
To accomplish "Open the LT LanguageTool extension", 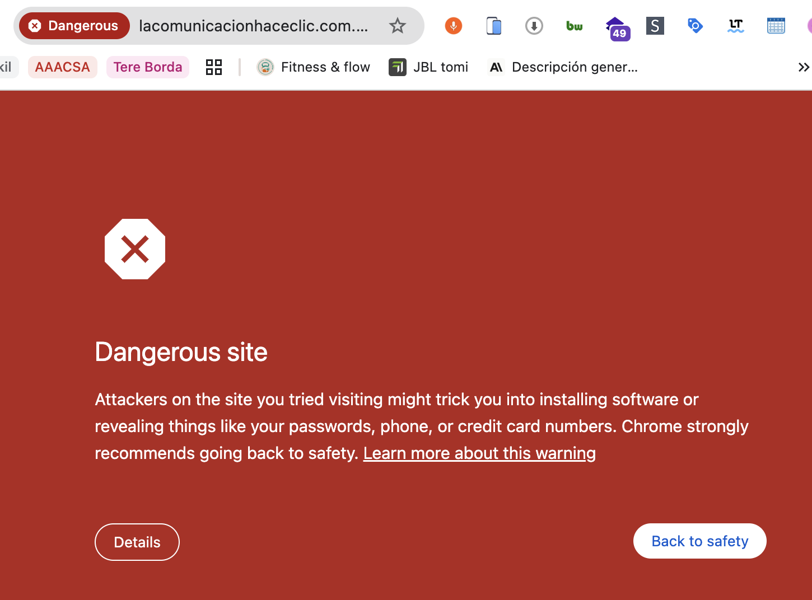I will (x=735, y=26).
